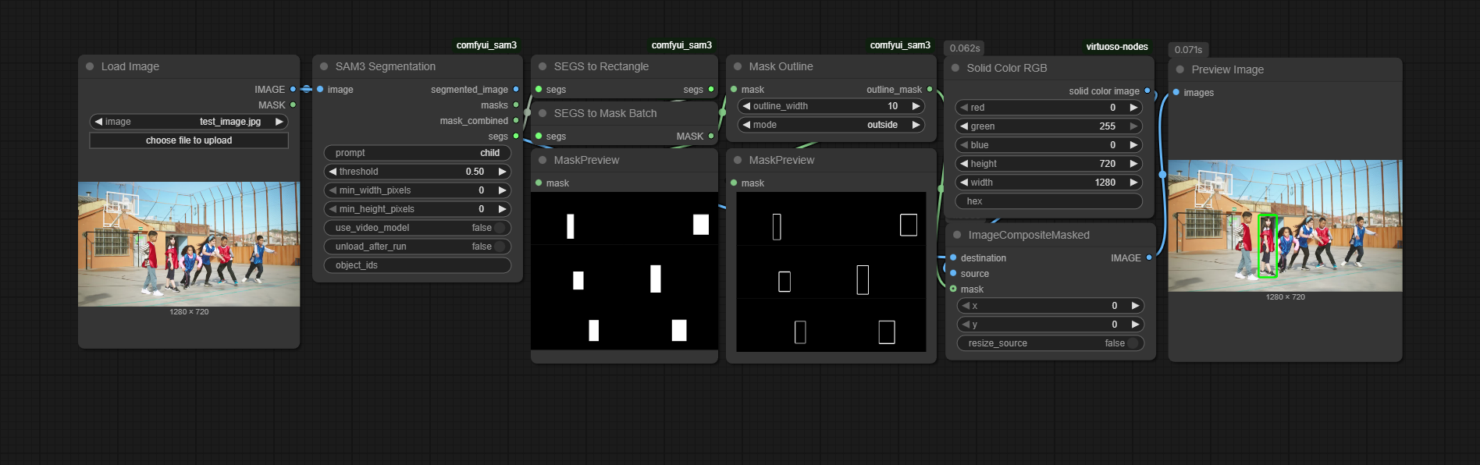1480x465 pixels.
Task: Collapse the Mask Outline node dot
Action: coord(738,66)
